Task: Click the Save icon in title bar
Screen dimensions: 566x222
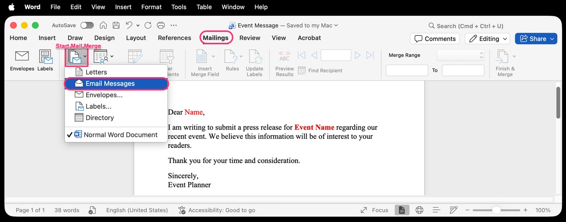Action: pyautogui.click(x=116, y=26)
